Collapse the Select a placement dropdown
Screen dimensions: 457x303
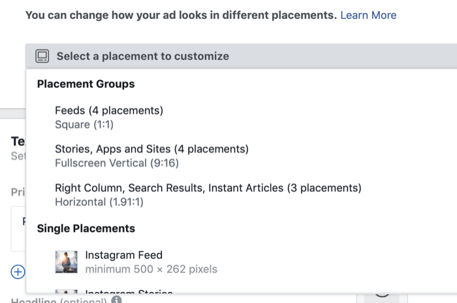pos(241,56)
